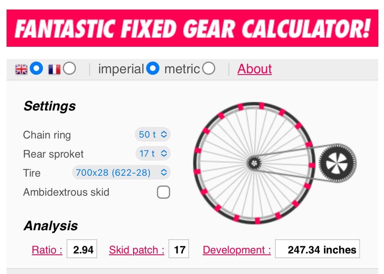Click the Development value field showing 247.34 inches
The image size is (384, 274).
point(318,249)
